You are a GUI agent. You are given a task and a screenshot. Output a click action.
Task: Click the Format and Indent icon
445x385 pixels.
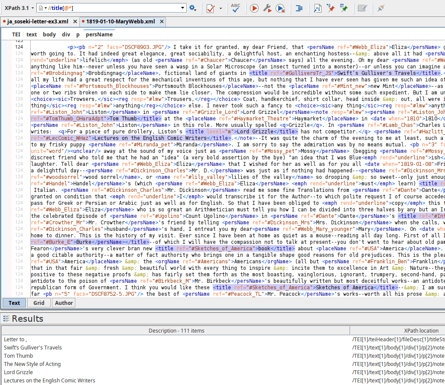click(299, 8)
